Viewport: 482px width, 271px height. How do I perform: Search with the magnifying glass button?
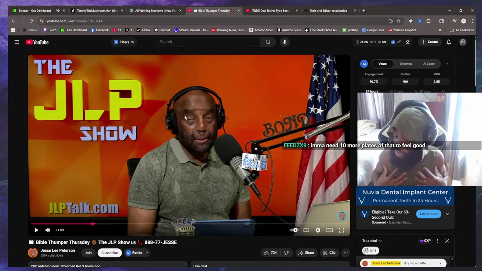tap(268, 42)
